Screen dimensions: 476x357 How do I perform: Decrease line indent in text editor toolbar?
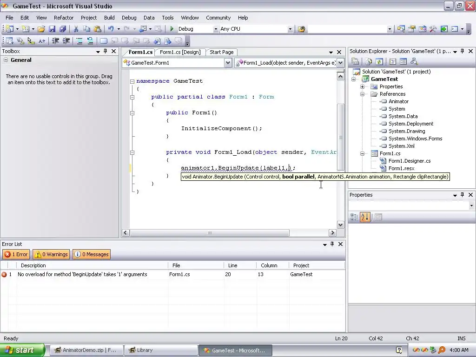55,41
